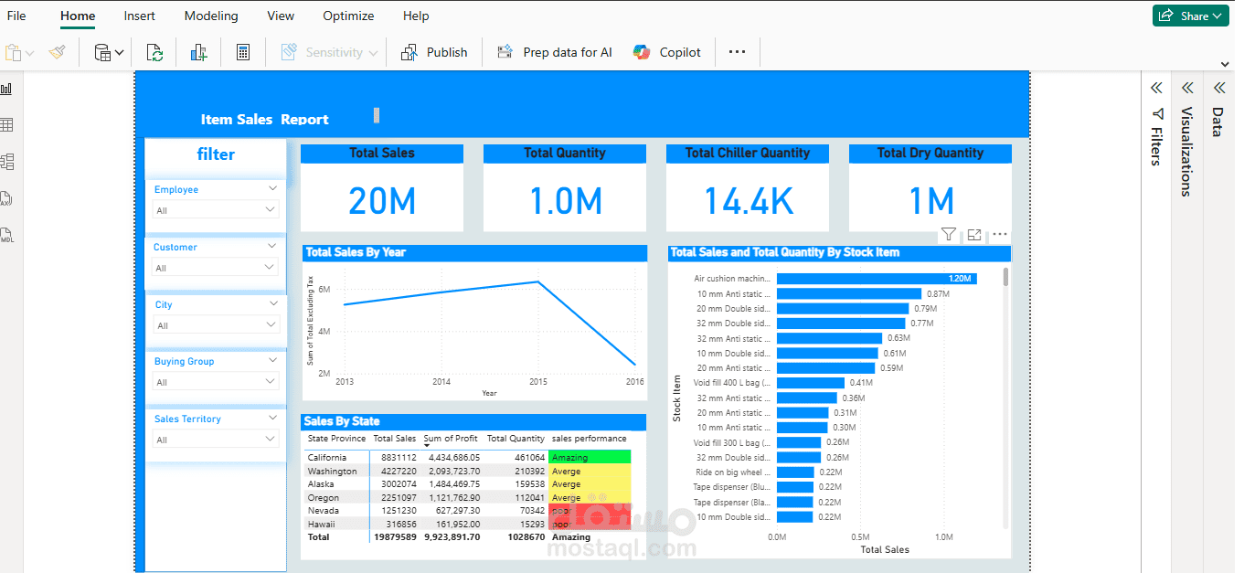This screenshot has width=1244, height=573.
Task: Click the Total Sales By Year title
Action: [x=356, y=252]
